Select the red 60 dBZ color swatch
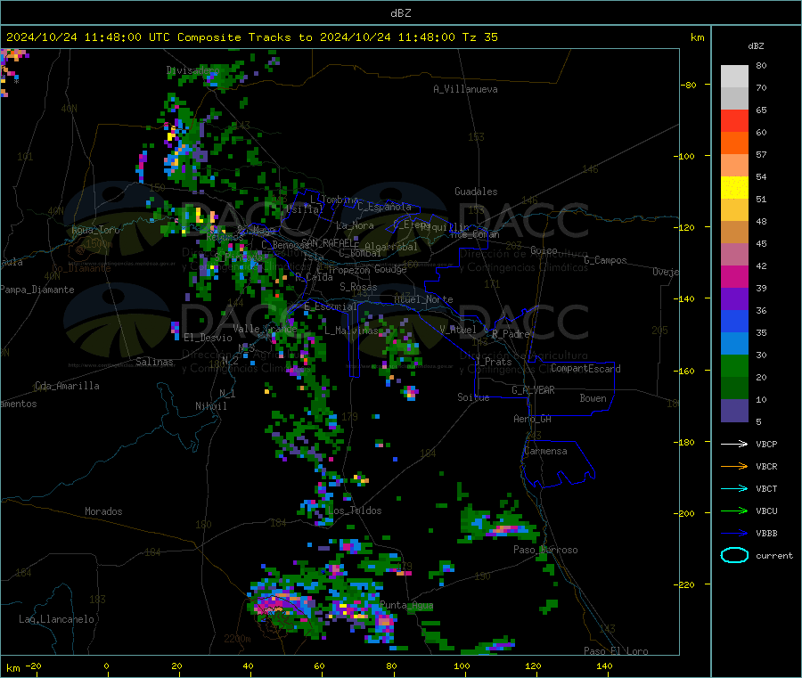802x678 pixels. 734,120
